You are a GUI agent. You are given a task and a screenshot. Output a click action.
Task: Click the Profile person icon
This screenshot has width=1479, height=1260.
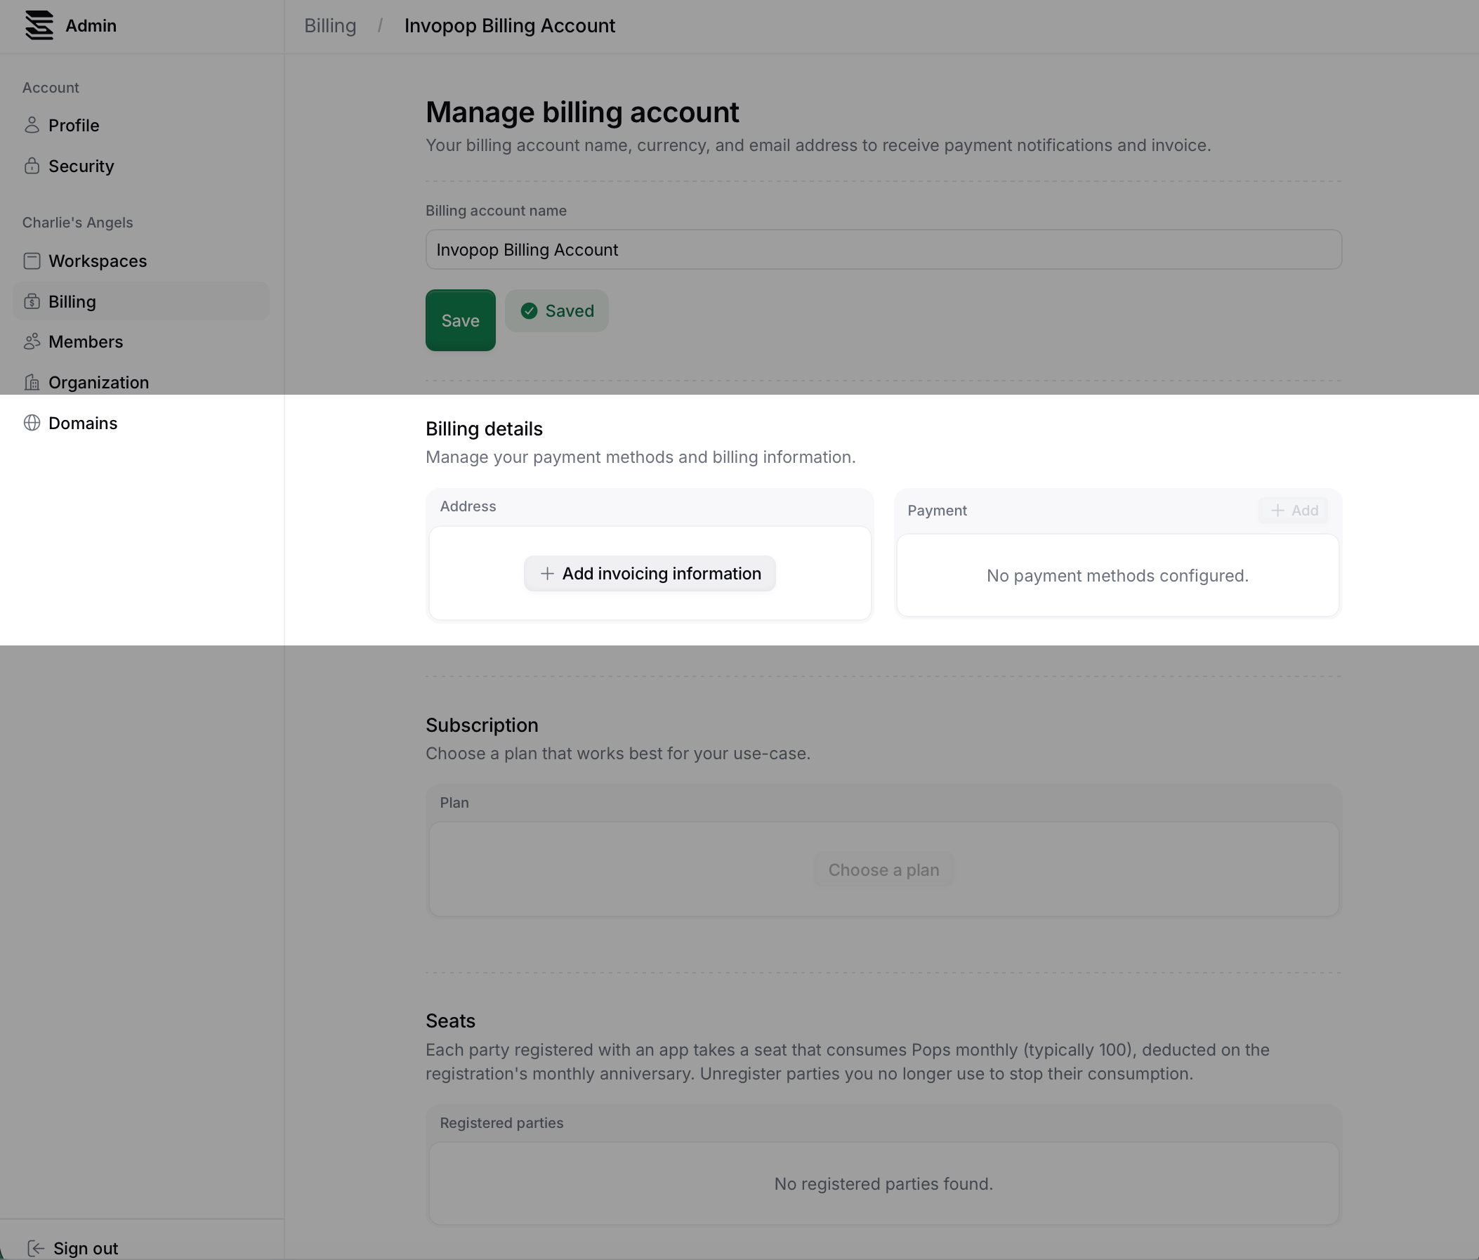pyautogui.click(x=32, y=125)
